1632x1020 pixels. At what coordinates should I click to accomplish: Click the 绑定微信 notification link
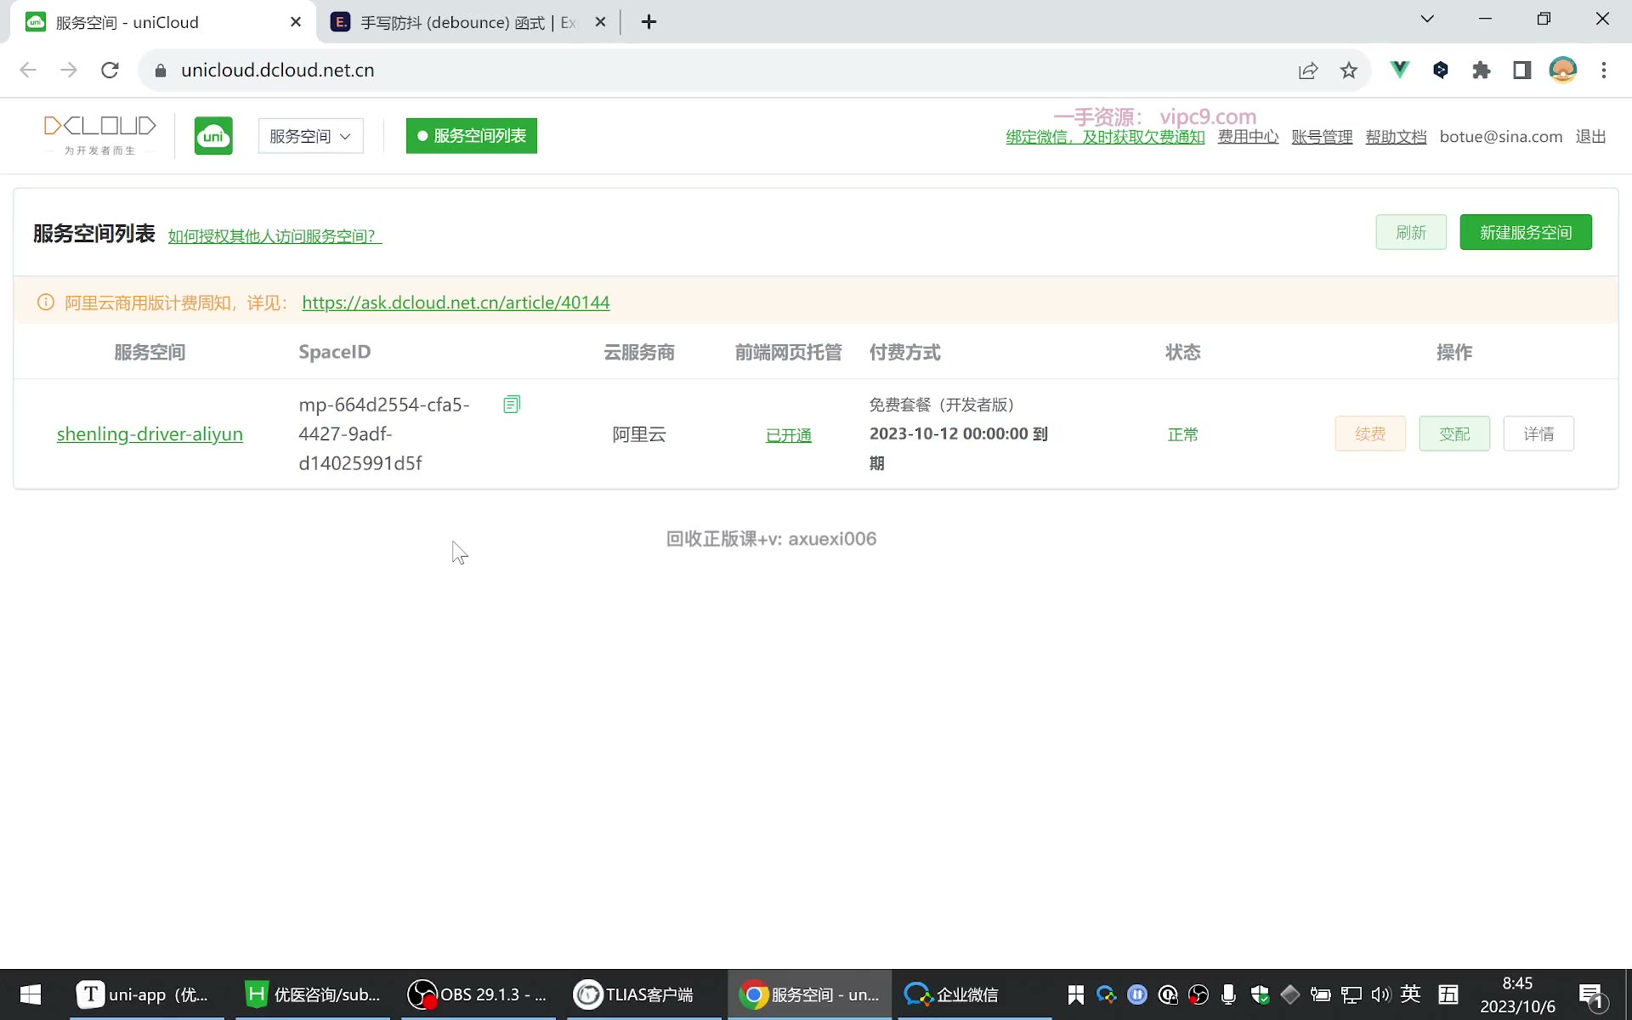point(1105,137)
